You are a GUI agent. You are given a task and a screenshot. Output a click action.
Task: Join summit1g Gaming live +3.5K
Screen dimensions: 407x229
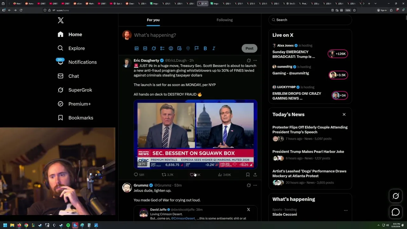(x=338, y=75)
